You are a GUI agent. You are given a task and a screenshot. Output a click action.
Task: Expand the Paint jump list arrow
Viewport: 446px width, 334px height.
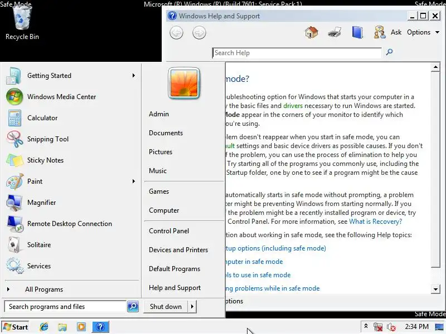pyautogui.click(x=134, y=181)
